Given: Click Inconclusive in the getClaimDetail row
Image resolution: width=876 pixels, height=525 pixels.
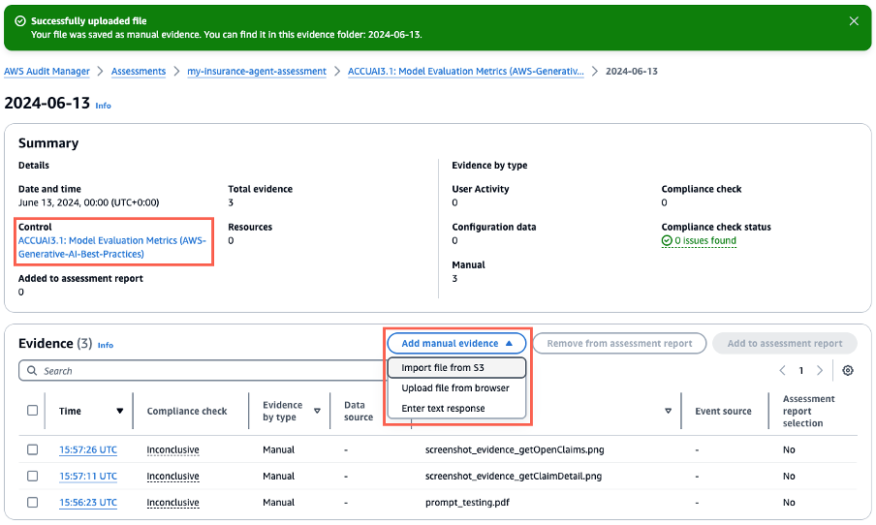Looking at the screenshot, I should (172, 476).
